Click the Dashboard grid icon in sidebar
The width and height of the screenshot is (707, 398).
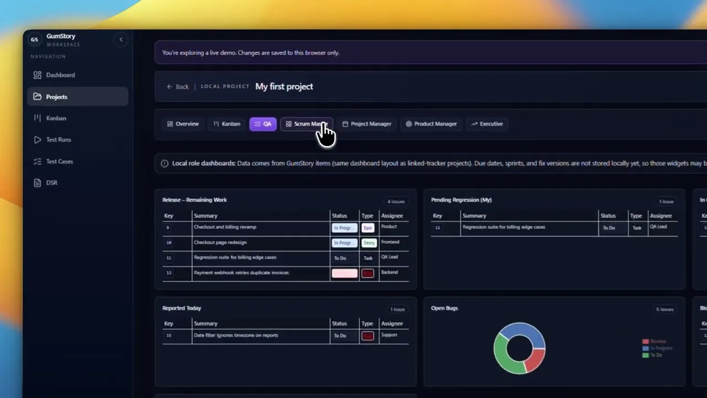tap(38, 75)
